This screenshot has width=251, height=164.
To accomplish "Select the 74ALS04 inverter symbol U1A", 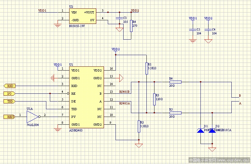I will 32,116.
